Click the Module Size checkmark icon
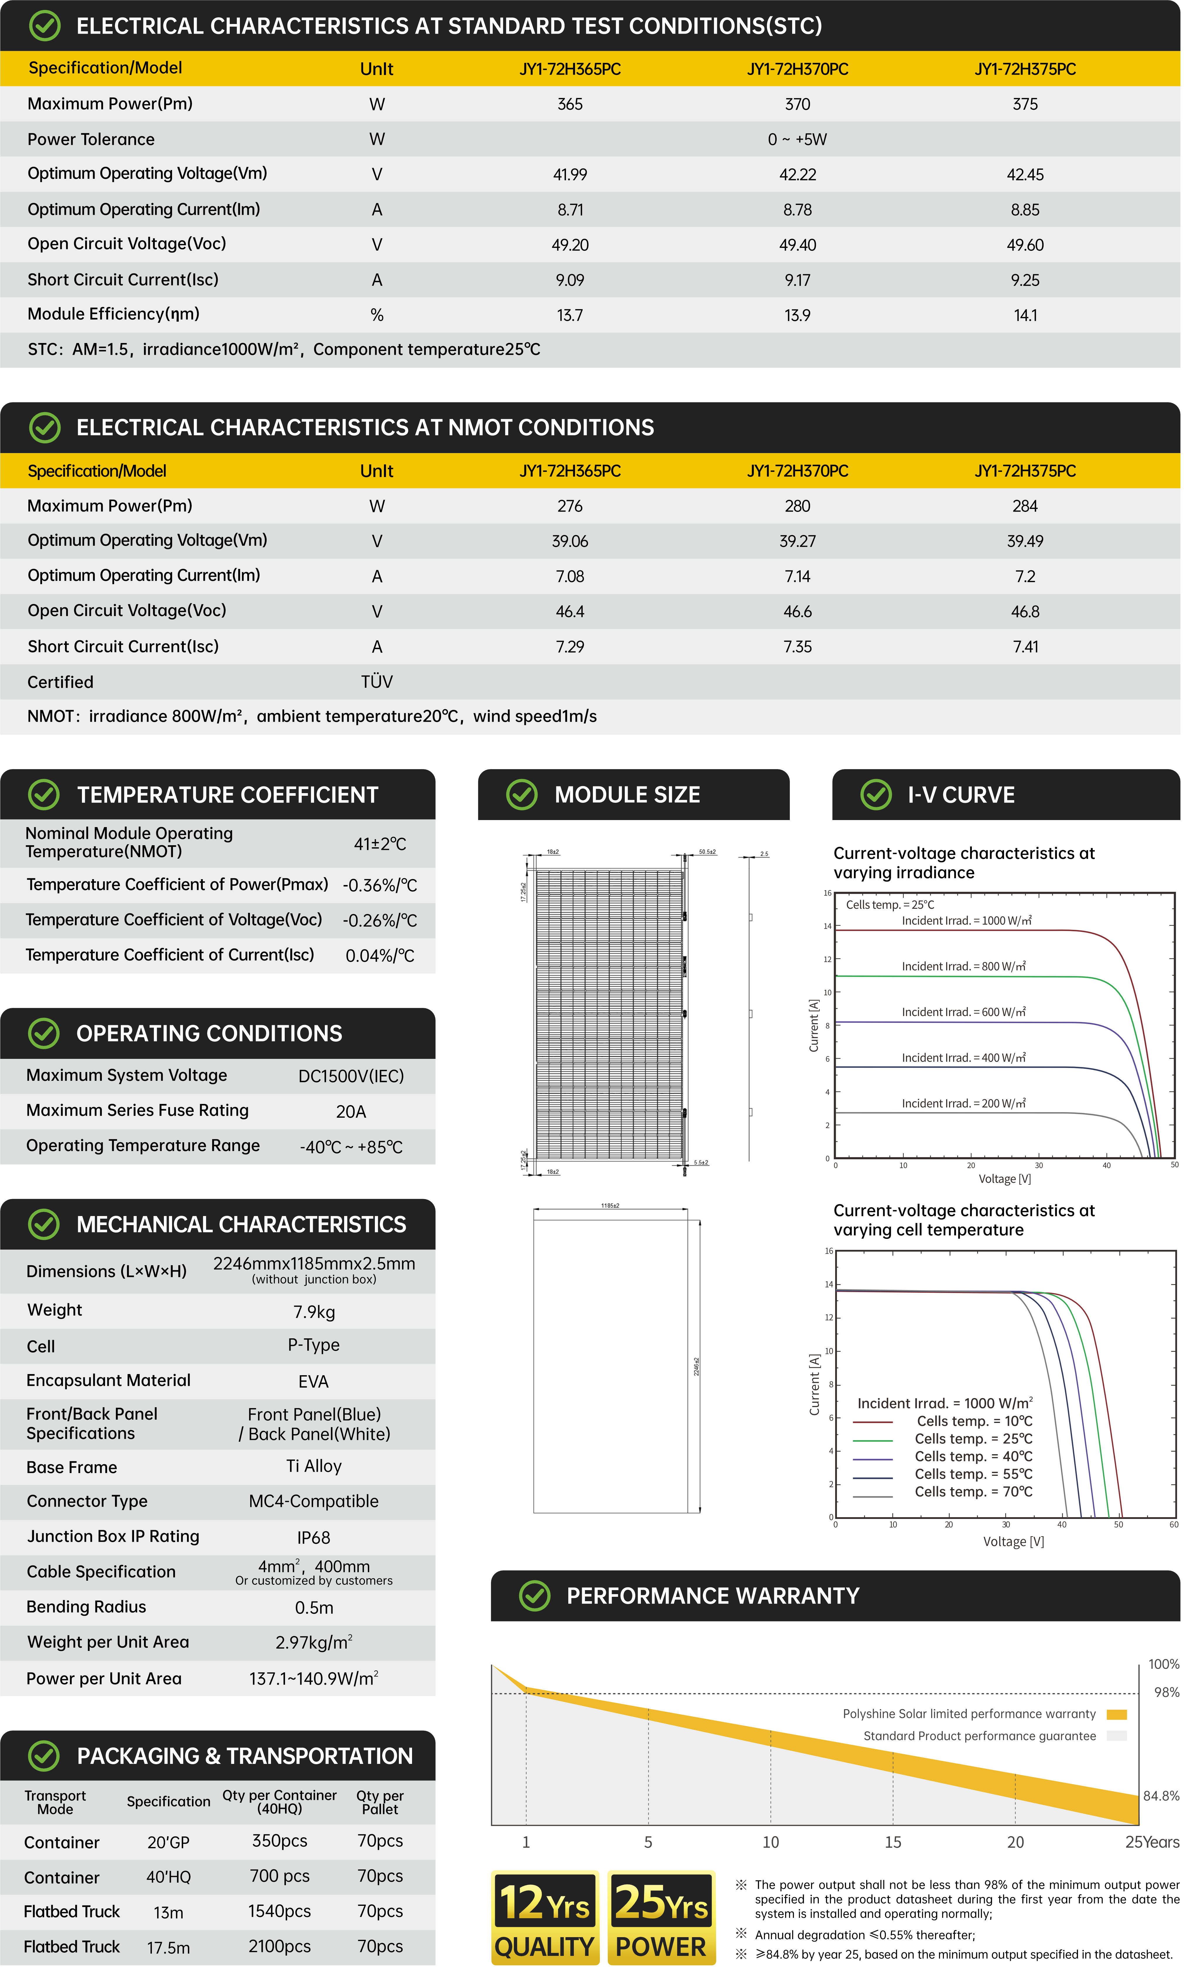The image size is (1184, 1979). coord(523,795)
